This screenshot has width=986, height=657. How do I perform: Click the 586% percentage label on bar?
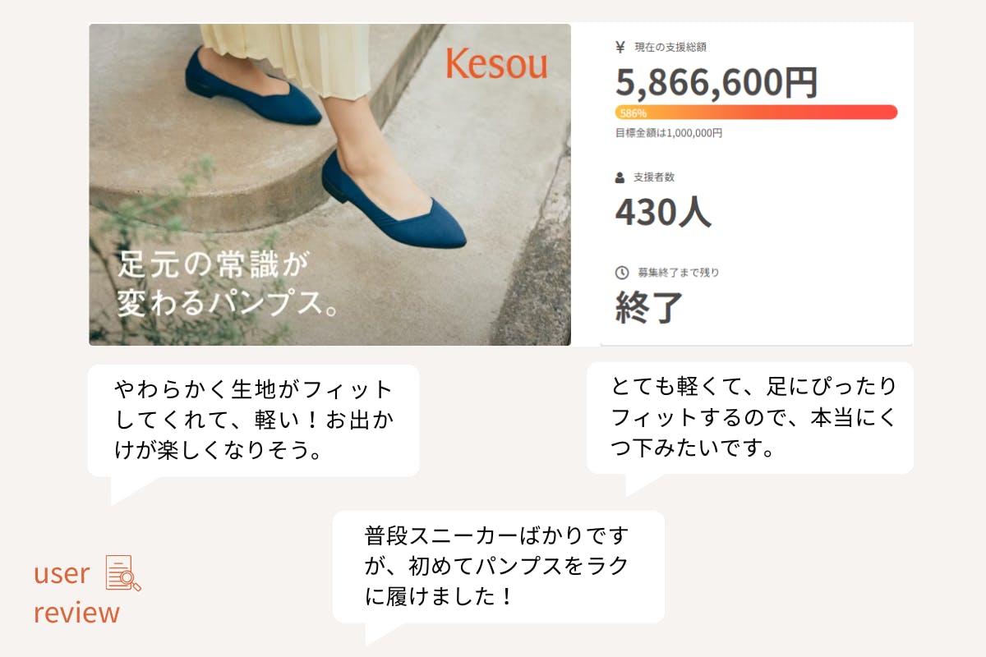coord(633,113)
